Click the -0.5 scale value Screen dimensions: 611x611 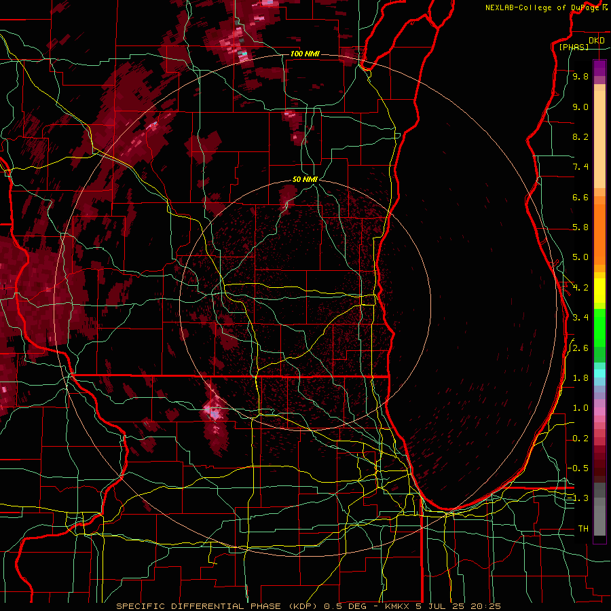(578, 468)
